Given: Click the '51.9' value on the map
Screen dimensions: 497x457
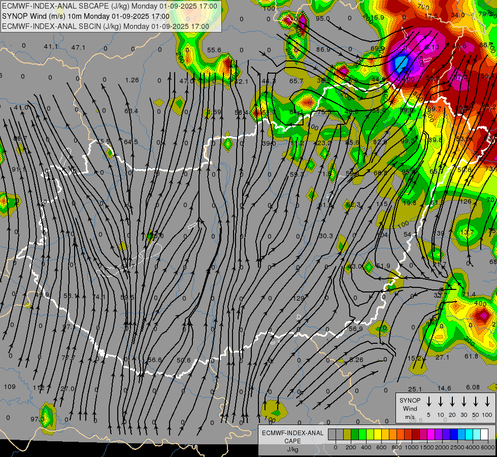Looking at the screenshot, I should point(383,266).
